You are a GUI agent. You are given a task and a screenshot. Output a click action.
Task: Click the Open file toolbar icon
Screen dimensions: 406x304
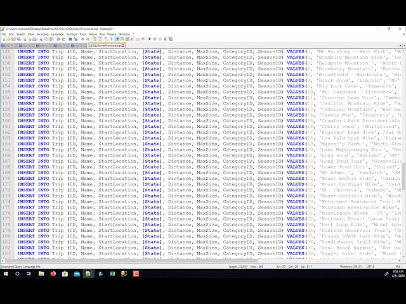[8, 39]
